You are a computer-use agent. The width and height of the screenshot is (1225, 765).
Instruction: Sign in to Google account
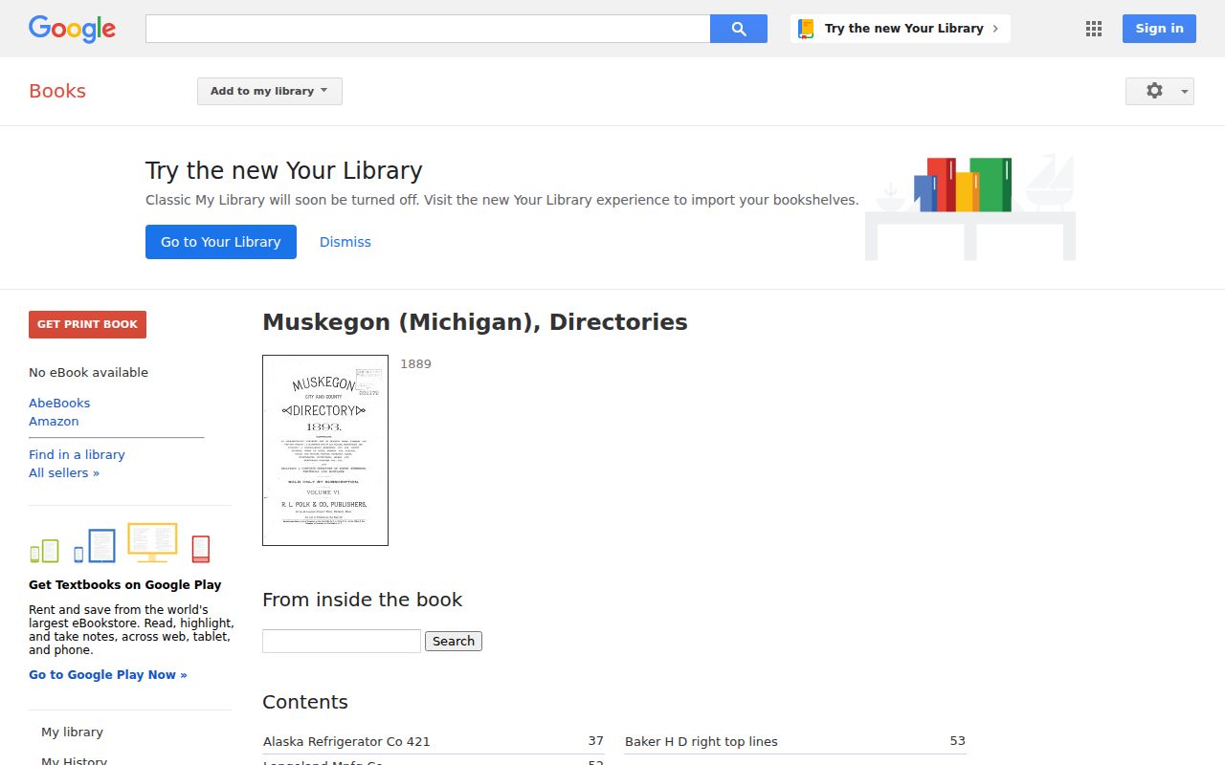(1159, 29)
